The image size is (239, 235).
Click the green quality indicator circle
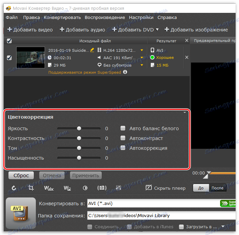click(x=152, y=57)
